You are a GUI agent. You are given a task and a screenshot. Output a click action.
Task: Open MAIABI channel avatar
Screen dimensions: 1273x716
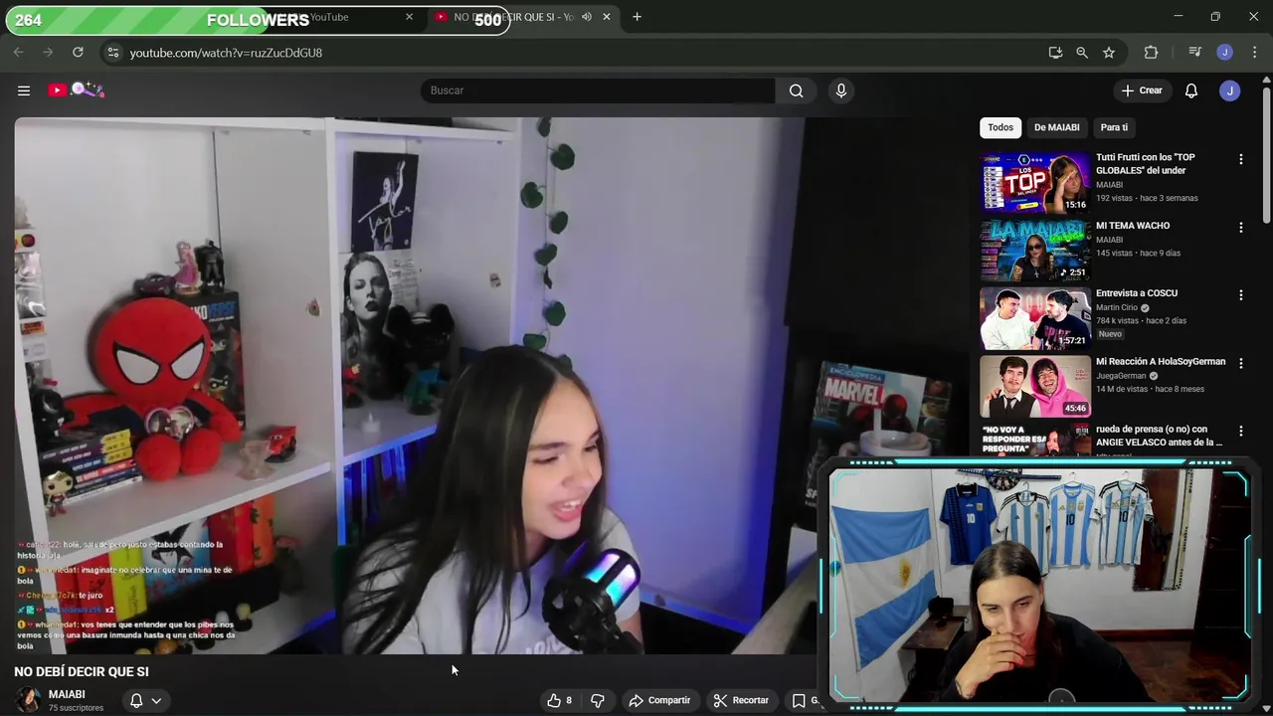coord(28,700)
